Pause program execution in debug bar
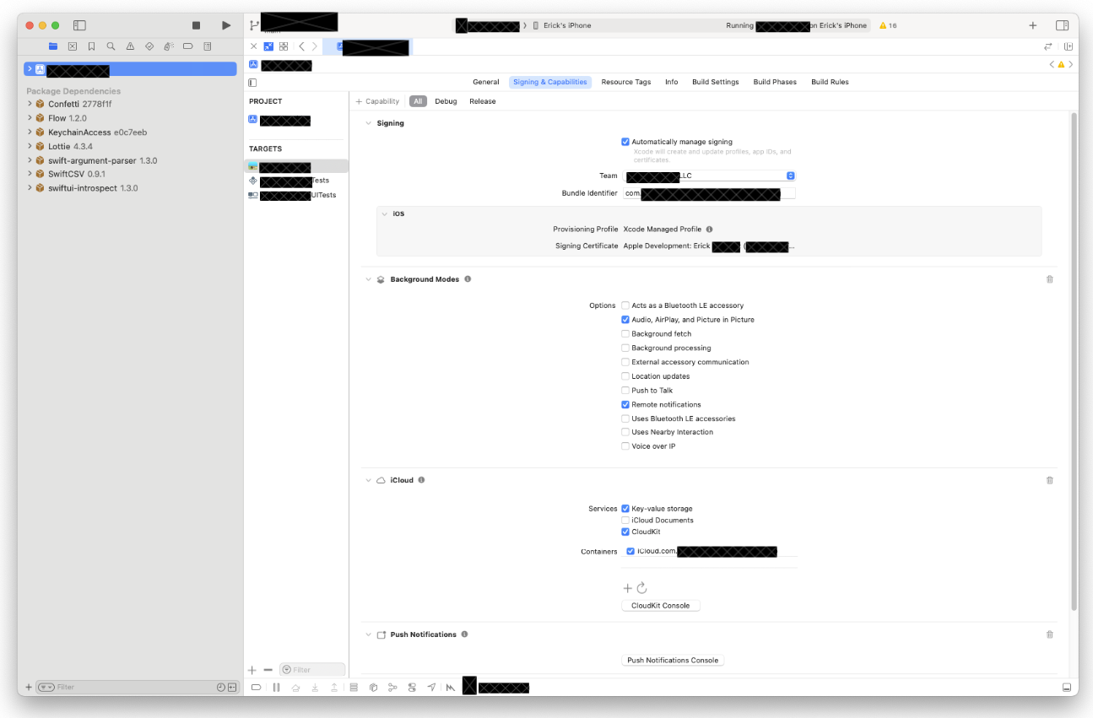The image size is (1093, 718). pos(276,688)
